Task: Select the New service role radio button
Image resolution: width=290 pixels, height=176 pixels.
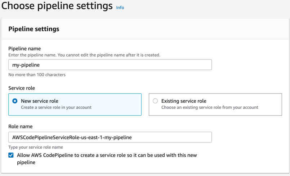Action: point(15,101)
